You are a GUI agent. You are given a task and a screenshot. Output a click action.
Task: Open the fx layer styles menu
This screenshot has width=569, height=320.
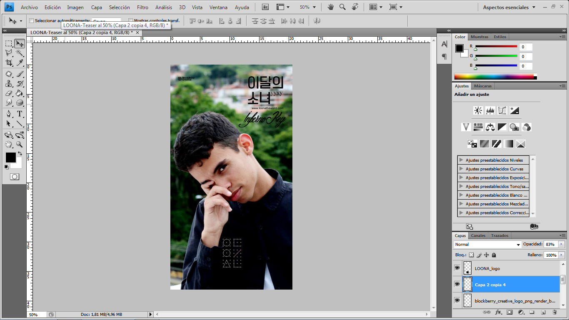(498, 312)
